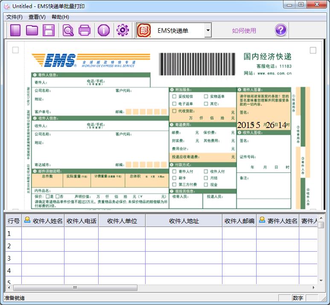
Task: Select row 4 header in the grid
Action: point(14,270)
